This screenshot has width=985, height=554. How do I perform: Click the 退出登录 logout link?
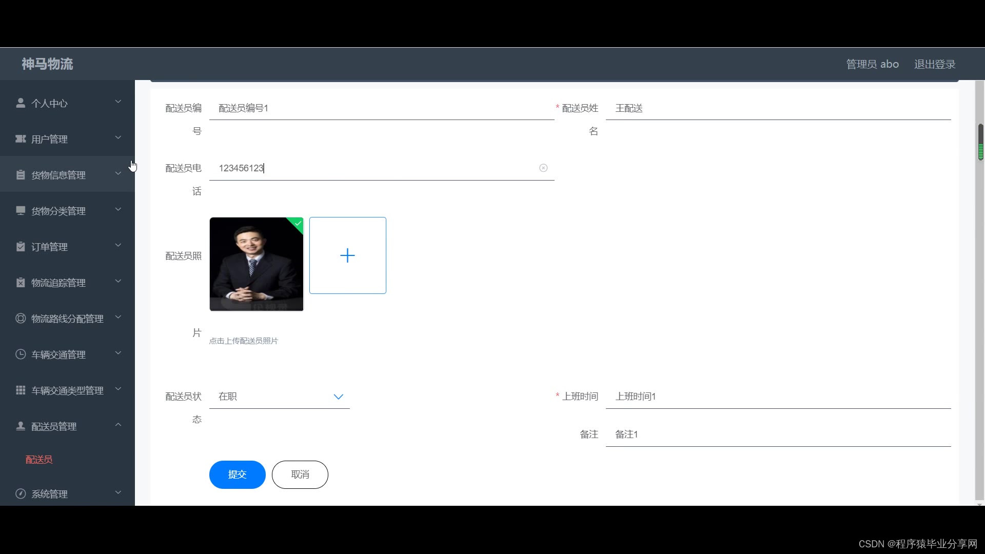[934, 64]
